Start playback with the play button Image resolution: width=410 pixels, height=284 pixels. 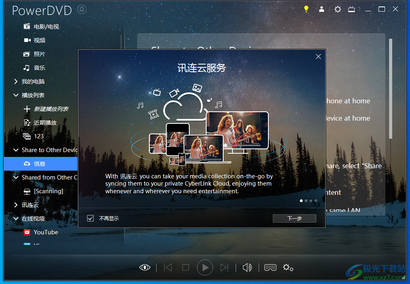205,267
